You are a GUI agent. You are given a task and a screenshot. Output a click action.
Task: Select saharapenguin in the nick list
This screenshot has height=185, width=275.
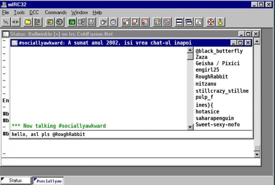click(214, 118)
